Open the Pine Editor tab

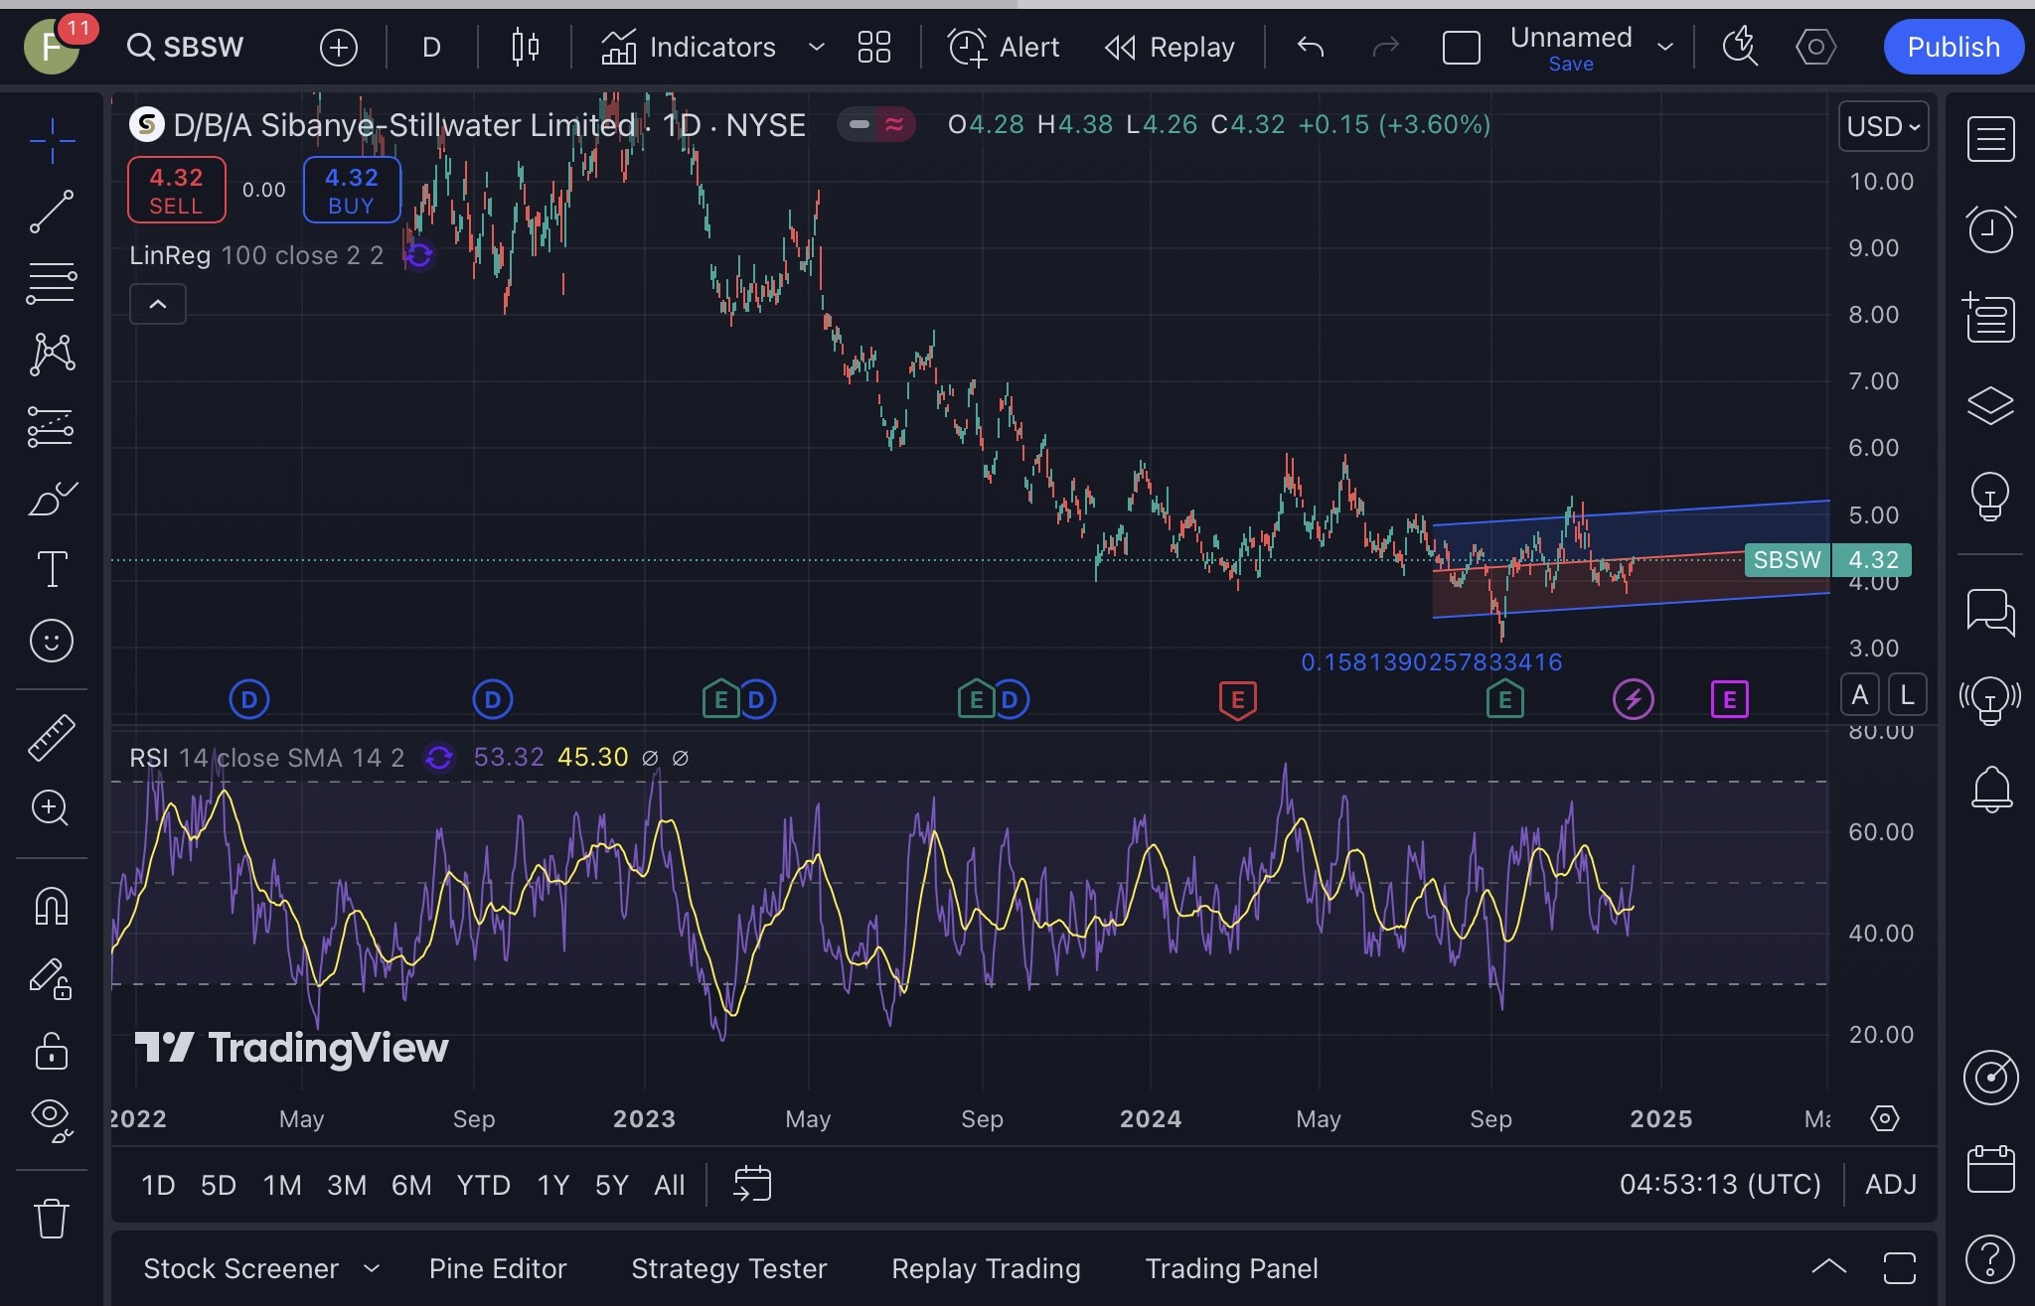(498, 1268)
